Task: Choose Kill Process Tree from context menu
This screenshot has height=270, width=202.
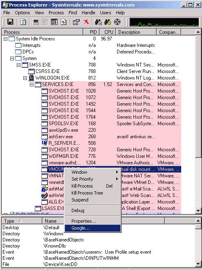Action: tap(93, 193)
